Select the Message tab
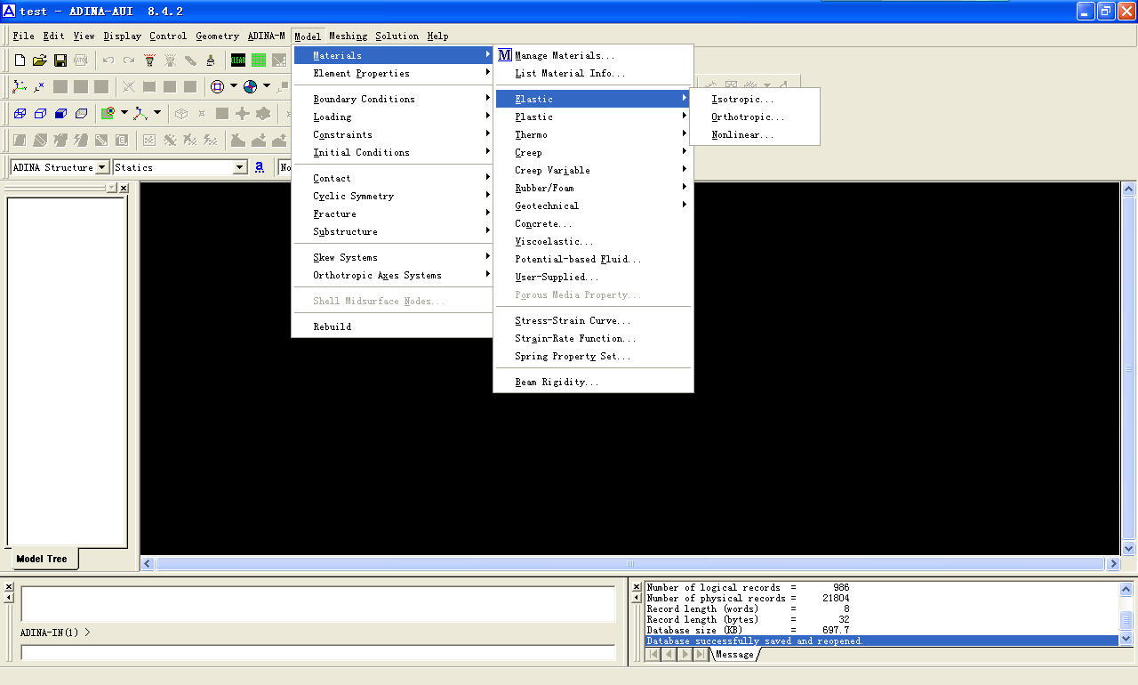The width and height of the screenshot is (1138, 685). (x=734, y=654)
